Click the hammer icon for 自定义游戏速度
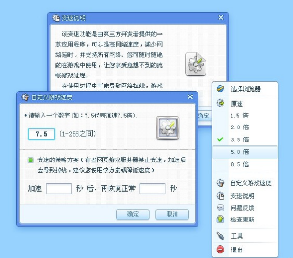The height and width of the screenshot is (258, 293). coord(220,183)
